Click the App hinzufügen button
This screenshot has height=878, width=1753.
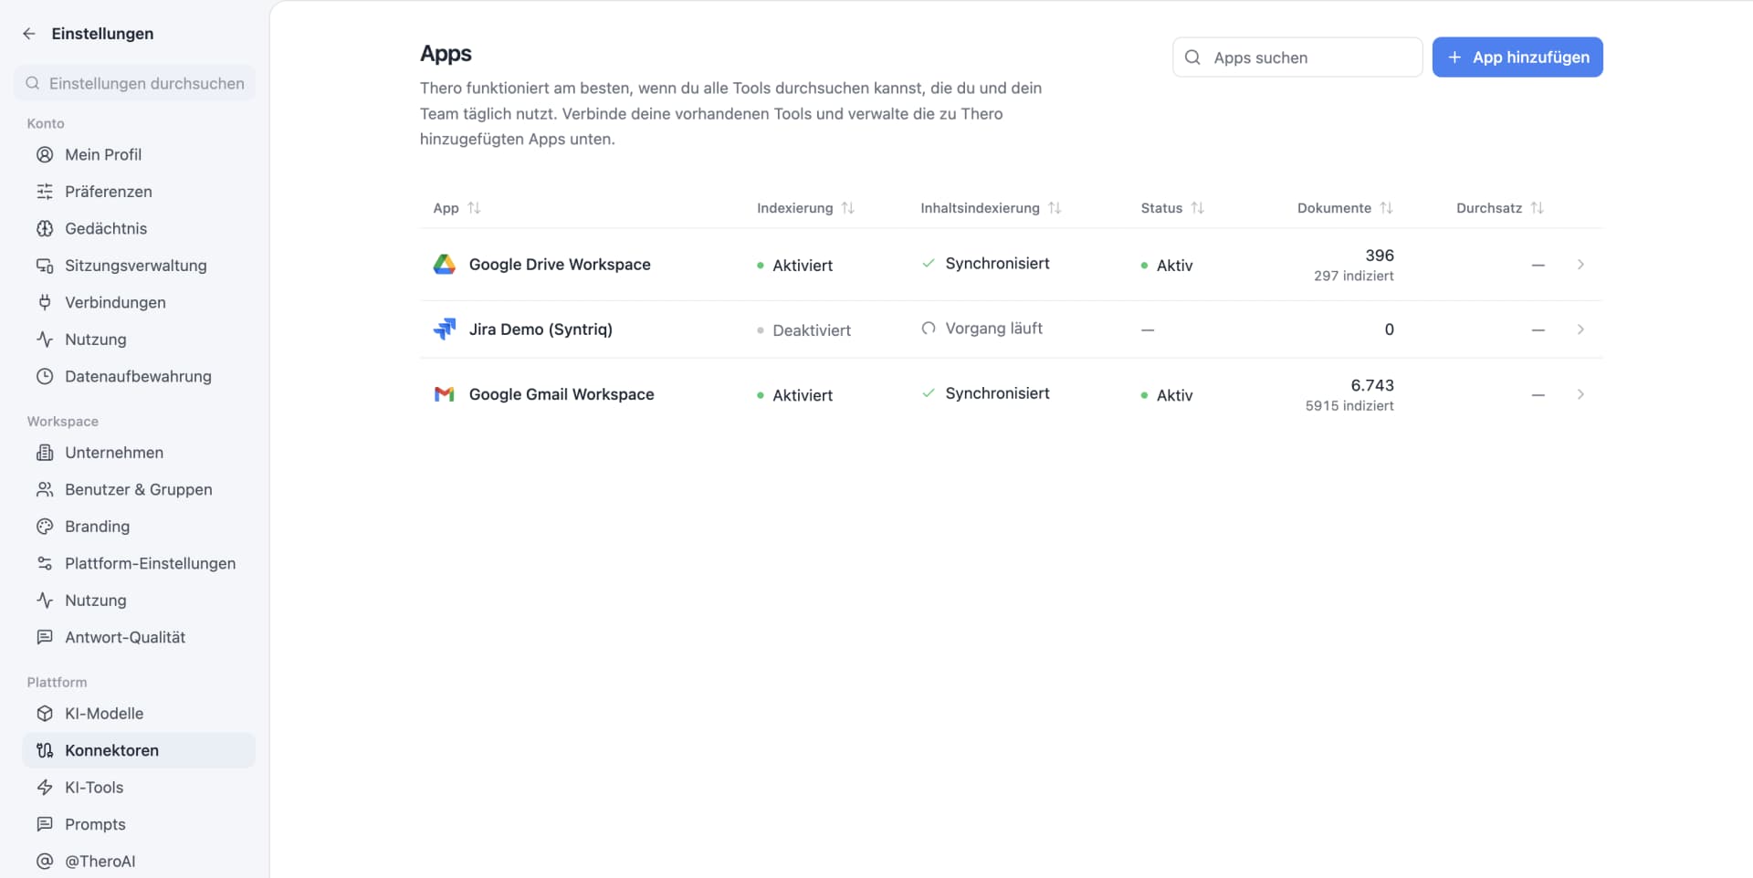tap(1517, 57)
